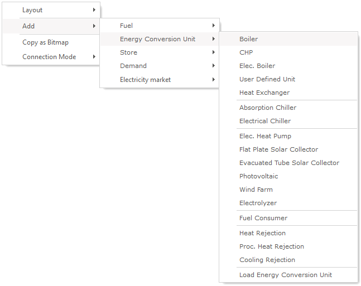
Task: Select User Defined Unit
Action: tap(288, 79)
